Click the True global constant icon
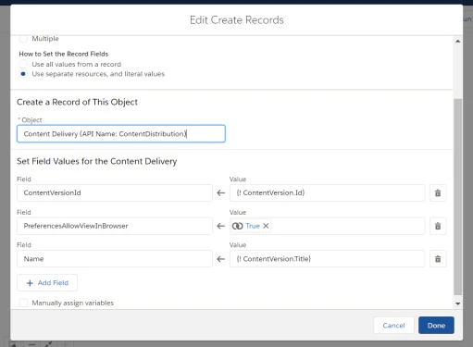 (x=237, y=226)
